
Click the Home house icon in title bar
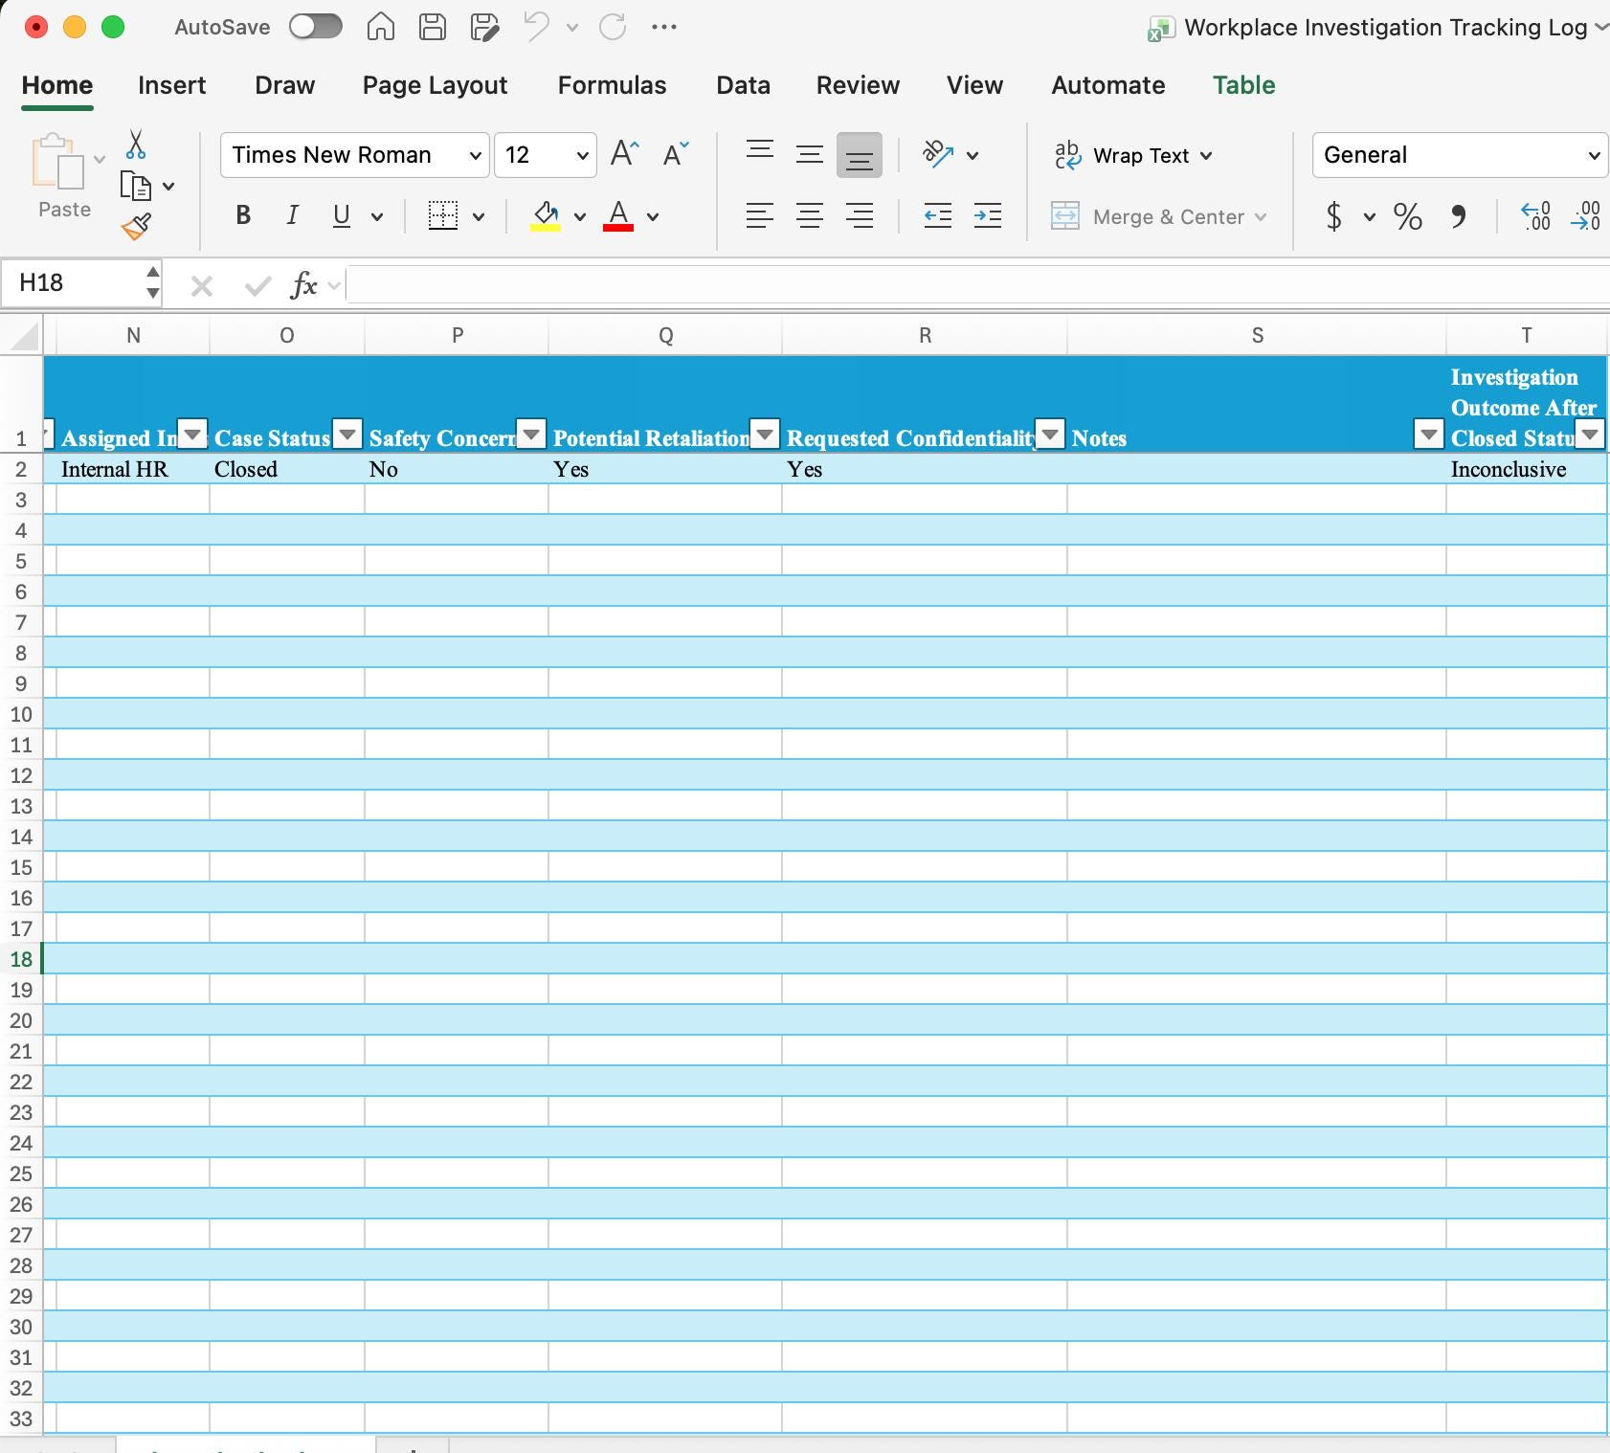(x=381, y=27)
